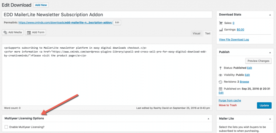276x133 pixels.
Task: Click the Visibility eye icon
Action: 220,75
